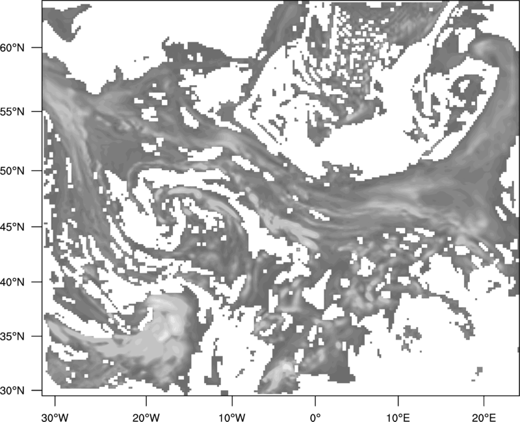Click the 60°N latitude label
The width and height of the screenshot is (520, 422).
[12, 47]
